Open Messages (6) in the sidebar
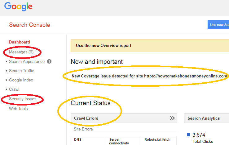This screenshot has height=145, width=229. (21, 52)
